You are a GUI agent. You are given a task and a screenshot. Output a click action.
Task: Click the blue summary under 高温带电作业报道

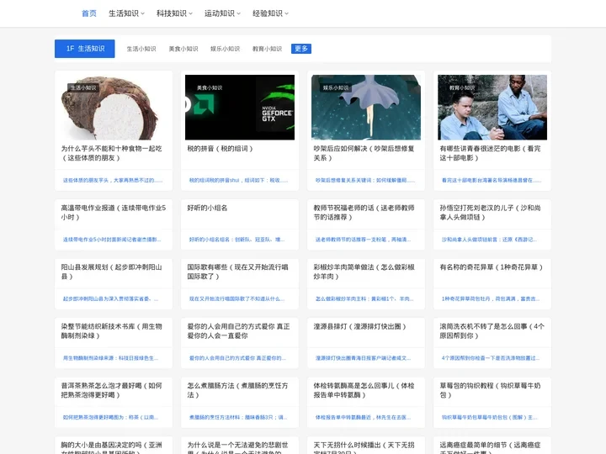tap(112, 240)
